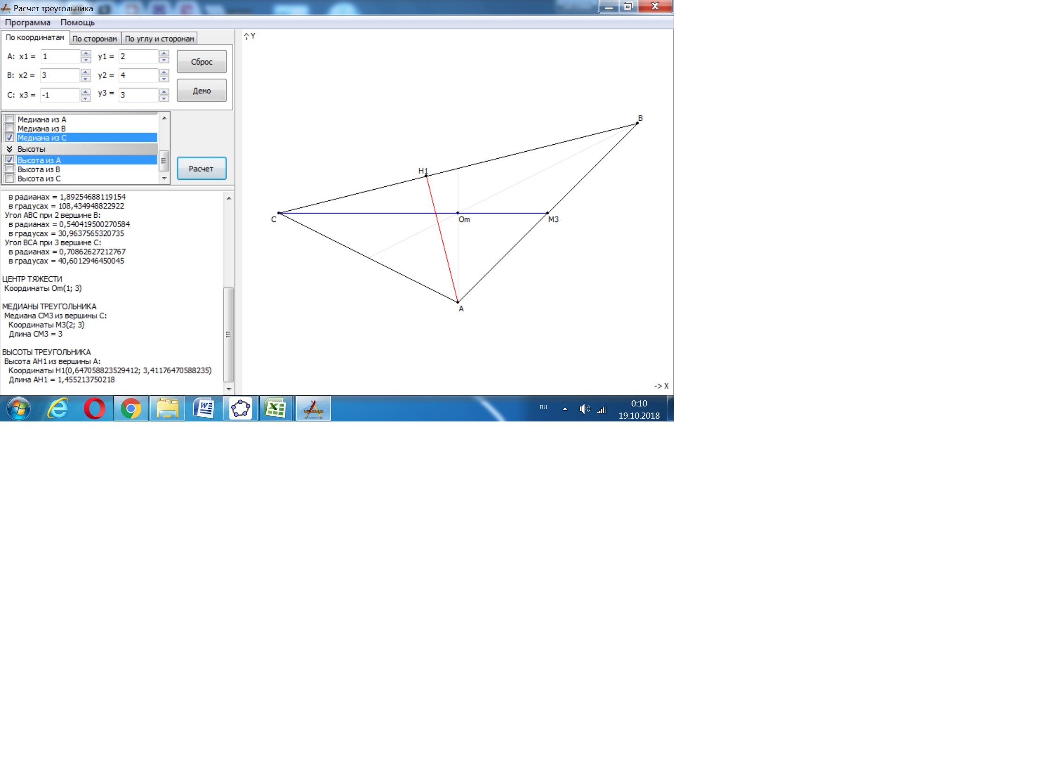Increase x1 value with the up spinner
Image resolution: width=1046 pixels, height=760 pixels.
coord(86,53)
